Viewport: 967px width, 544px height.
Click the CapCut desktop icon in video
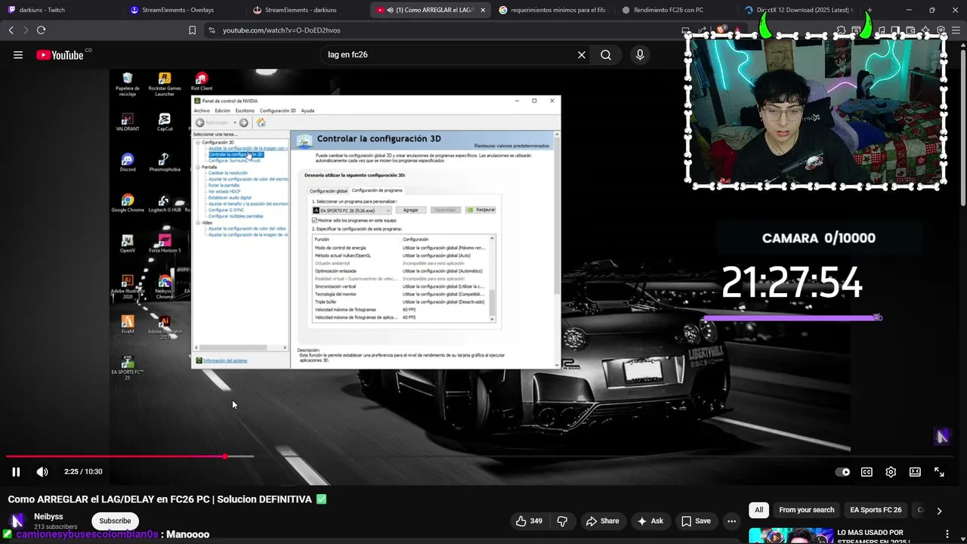tap(165, 122)
